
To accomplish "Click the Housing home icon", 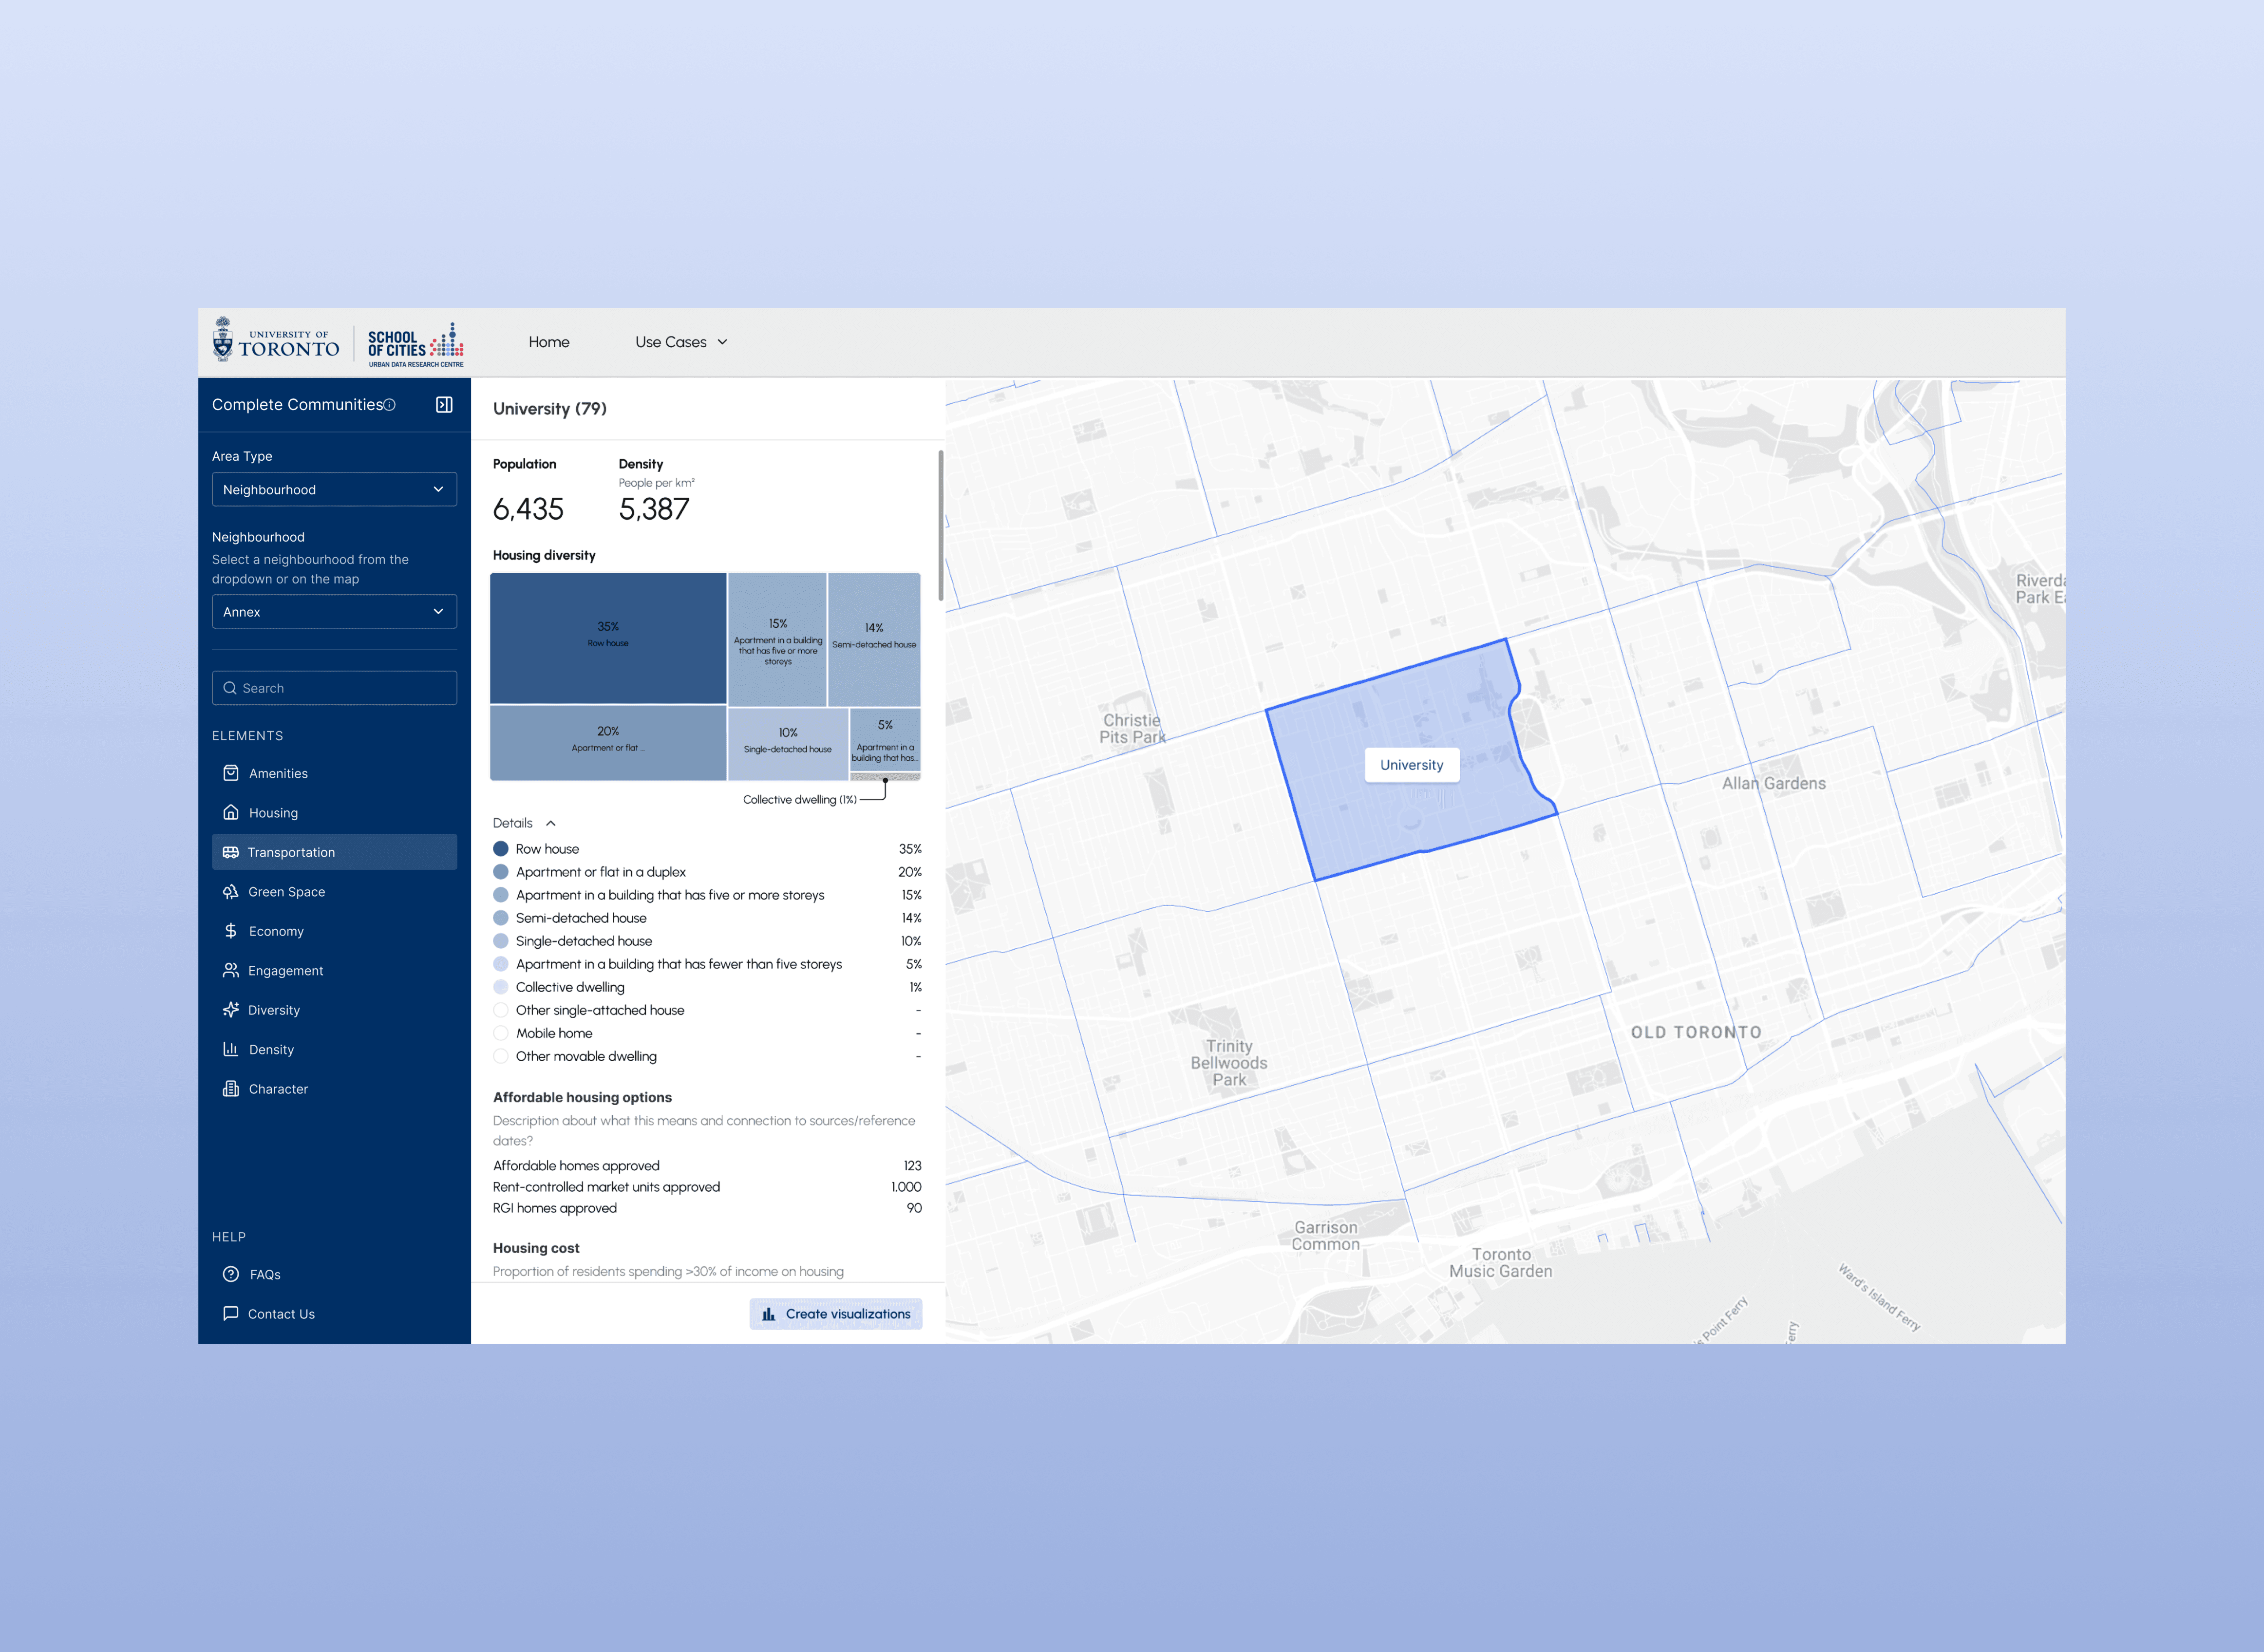I will tap(231, 812).
